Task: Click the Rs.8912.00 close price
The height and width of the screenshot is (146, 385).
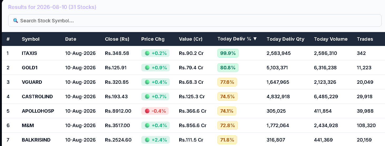Action: click(x=118, y=111)
